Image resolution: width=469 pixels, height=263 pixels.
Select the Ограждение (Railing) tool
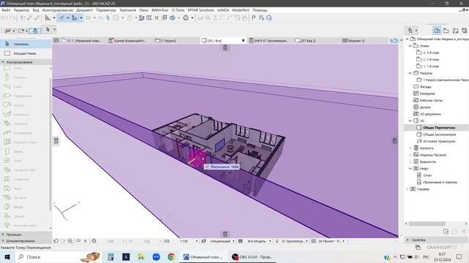[x=24, y=133]
